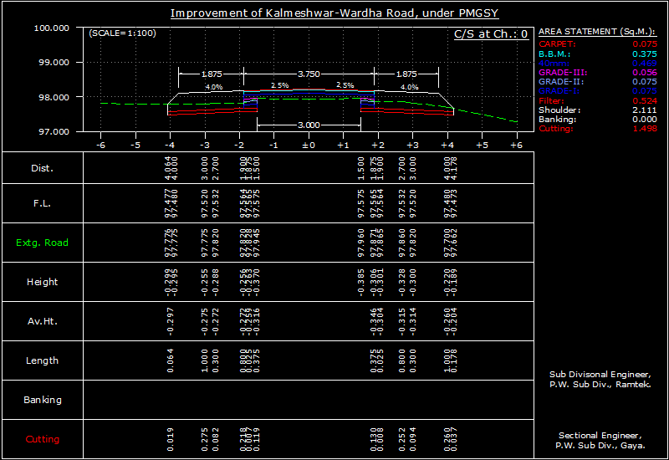Click the green 'Extg. Road' row header
The height and width of the screenshot is (460, 669).
pyautogui.click(x=43, y=243)
